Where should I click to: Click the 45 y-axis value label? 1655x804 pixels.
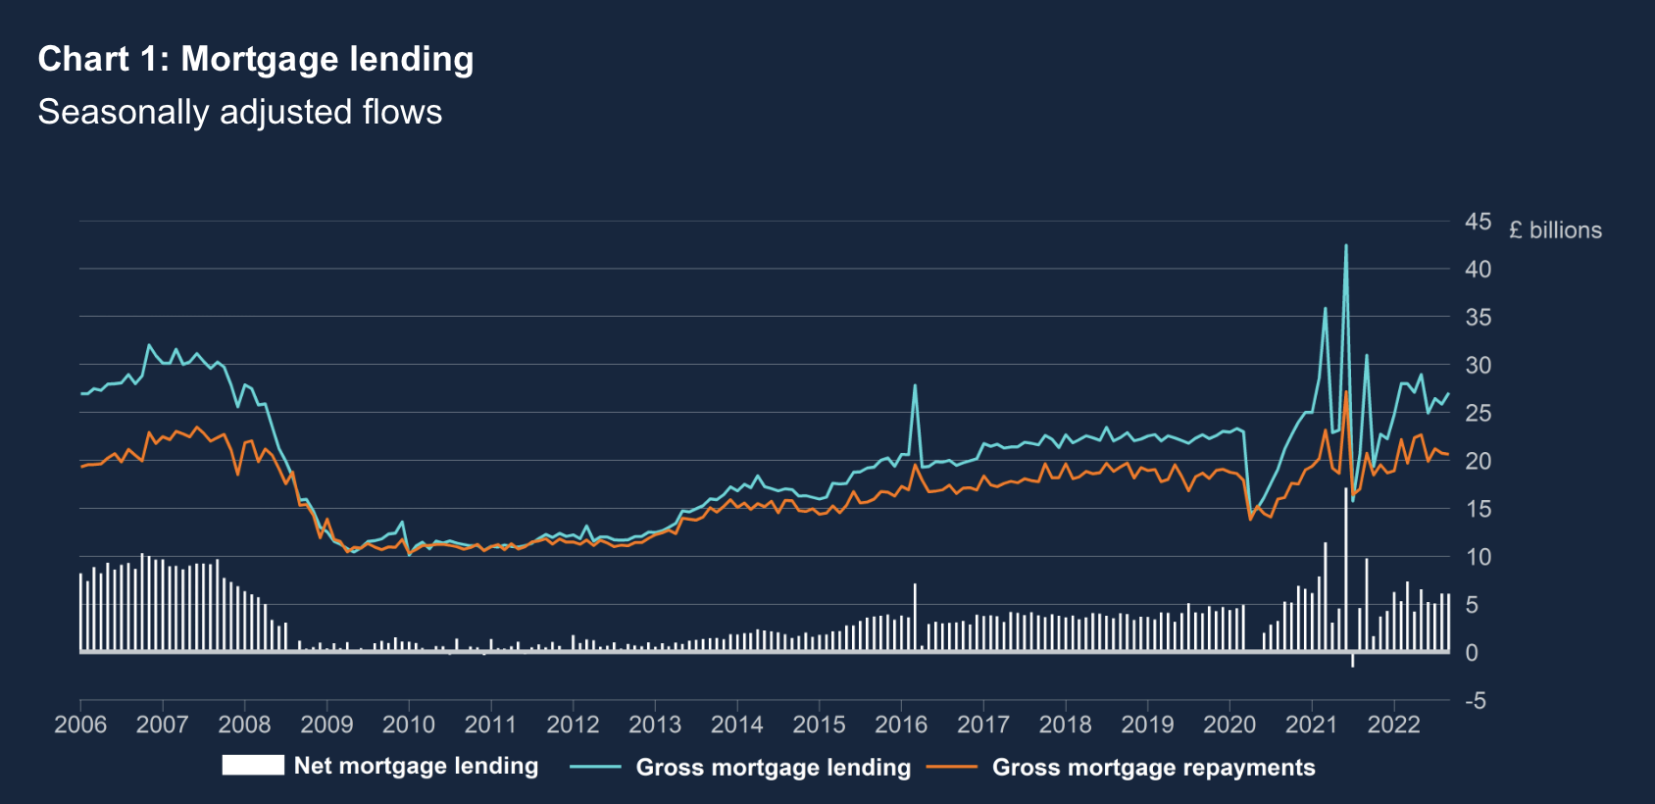1478,222
